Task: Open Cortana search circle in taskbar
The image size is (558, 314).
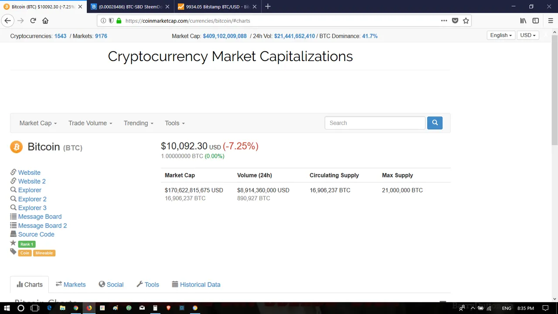Action: coord(20,308)
